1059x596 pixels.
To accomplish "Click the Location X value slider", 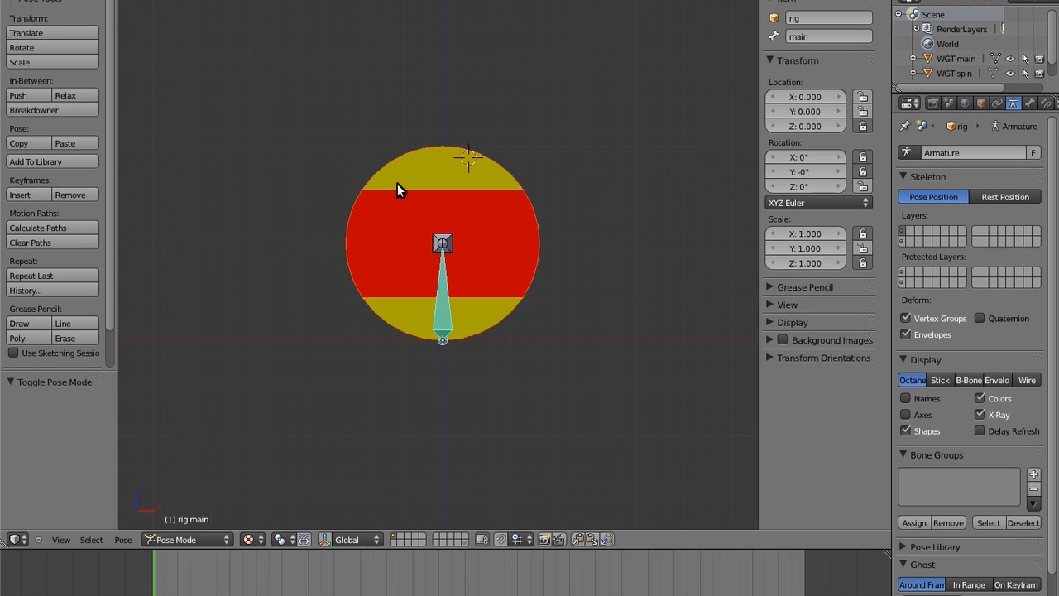I will coord(805,97).
